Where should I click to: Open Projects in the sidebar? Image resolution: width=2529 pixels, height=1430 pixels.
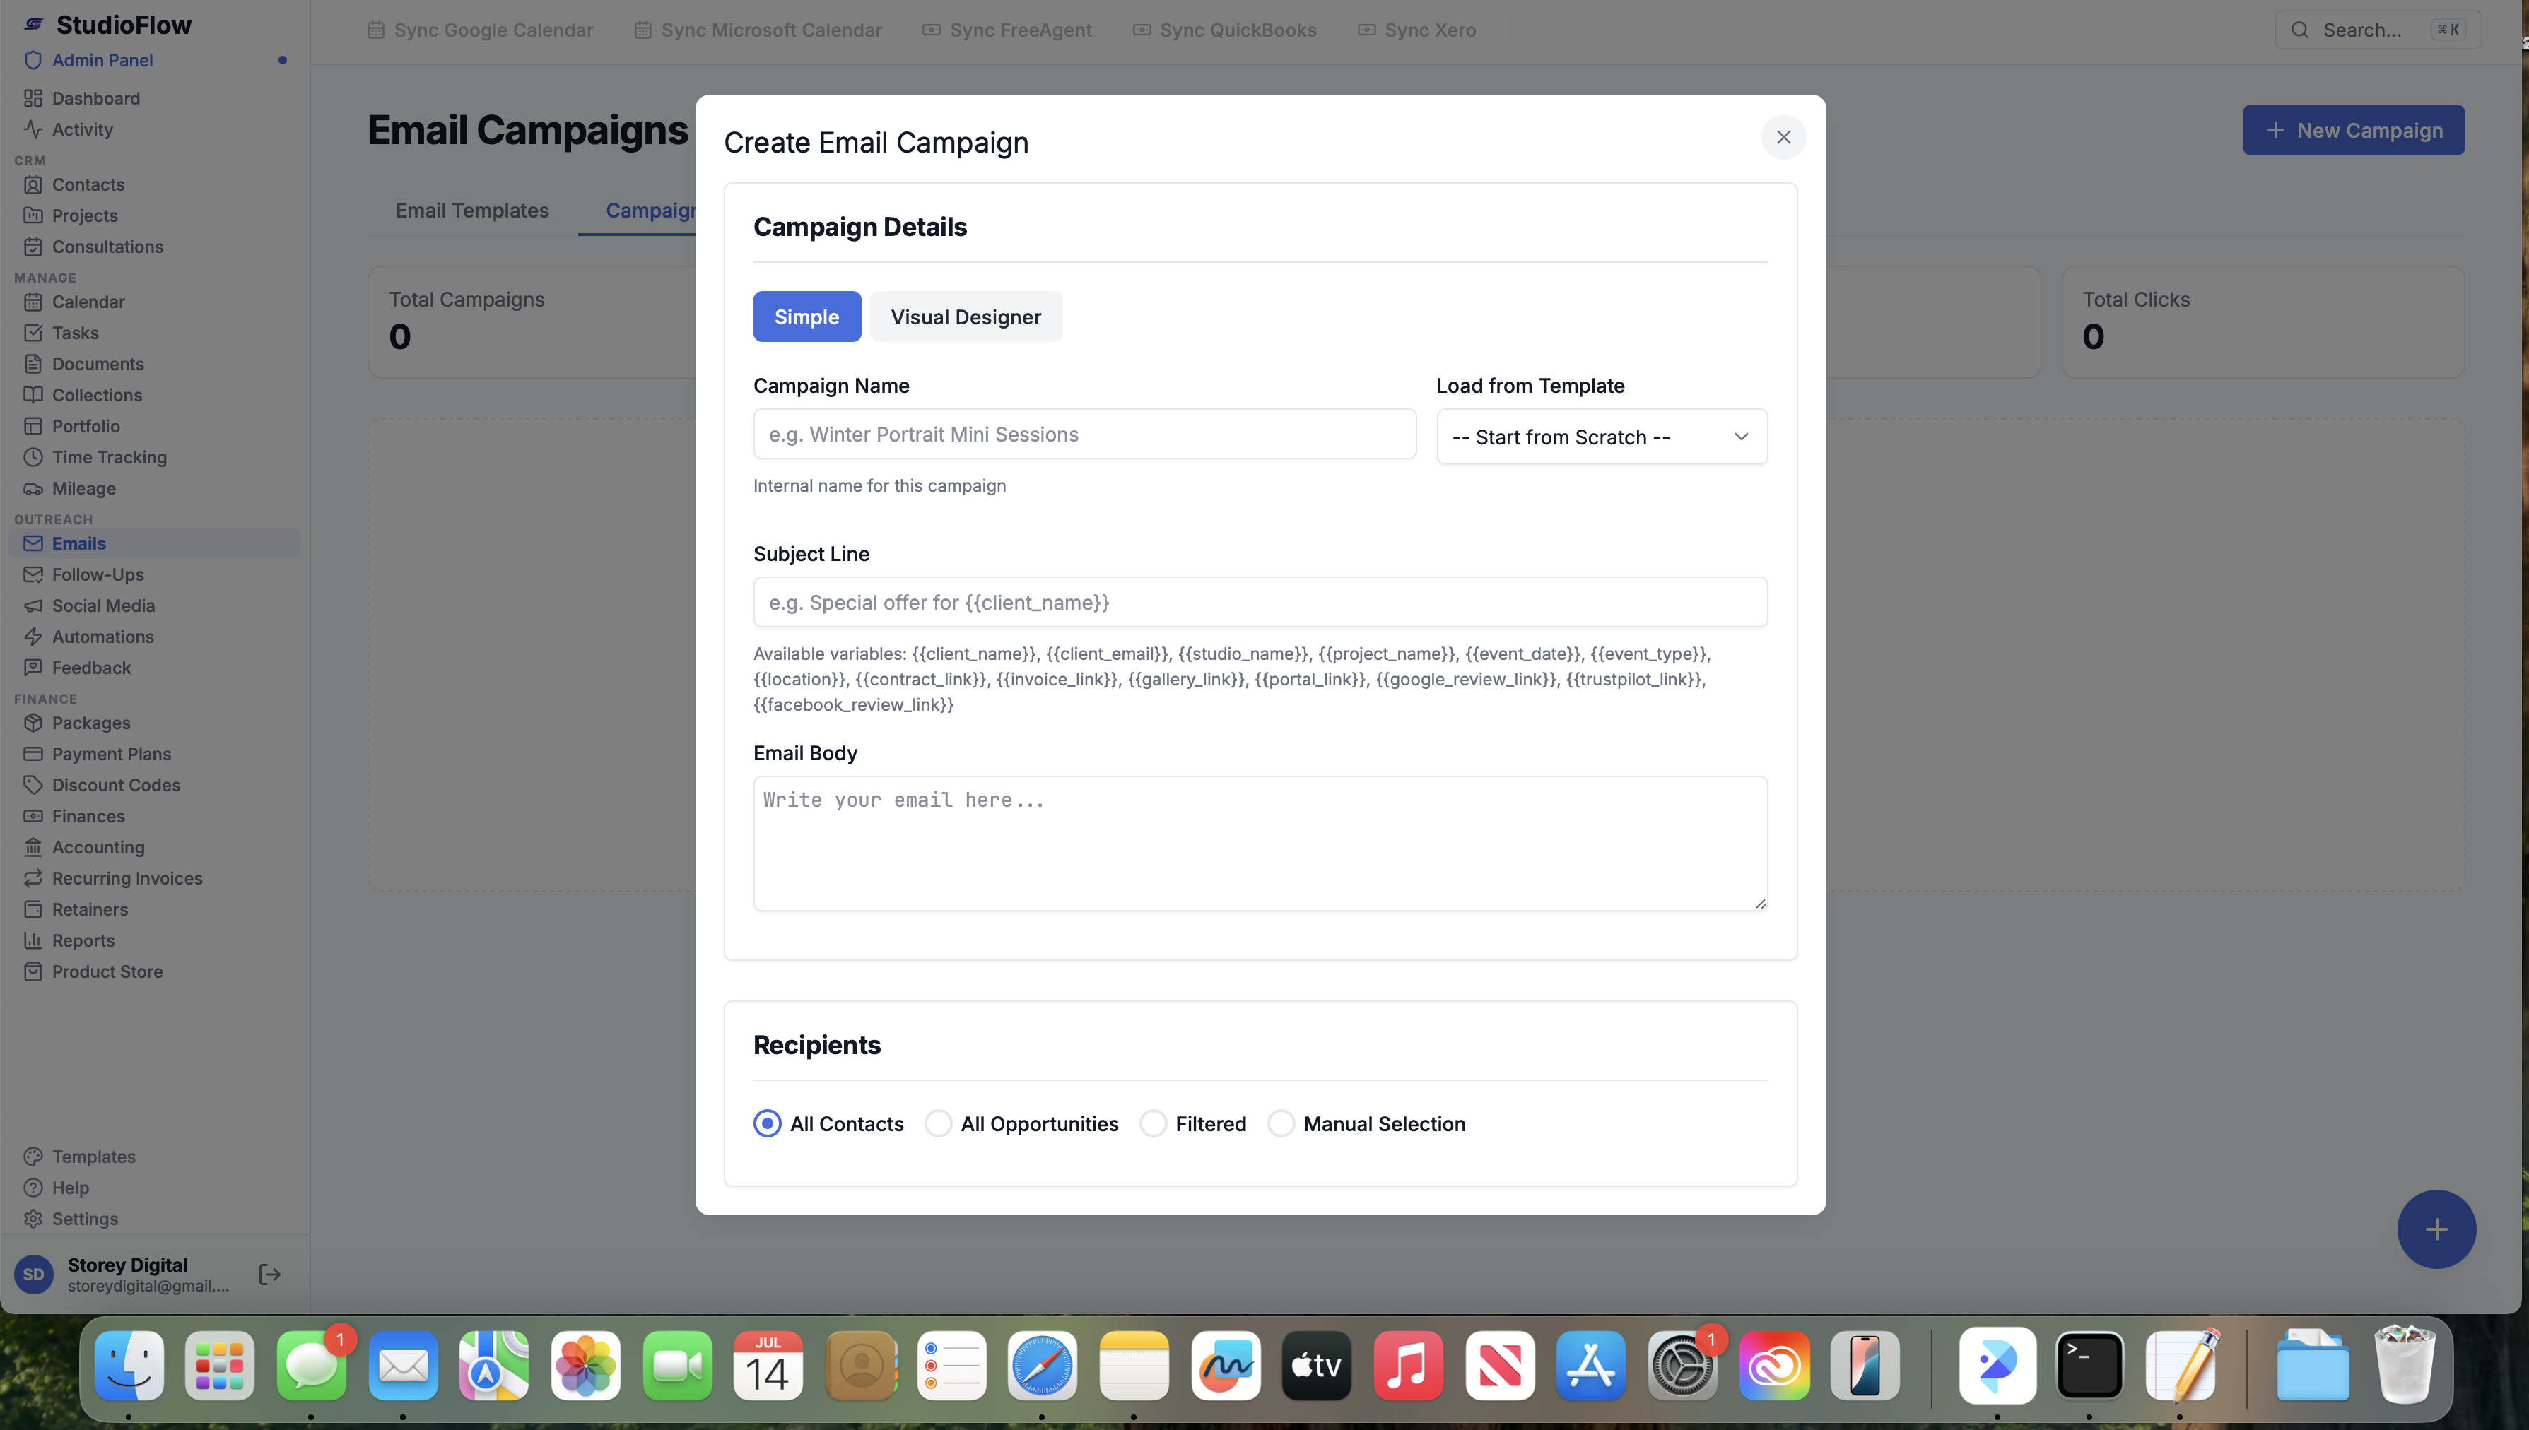85,216
